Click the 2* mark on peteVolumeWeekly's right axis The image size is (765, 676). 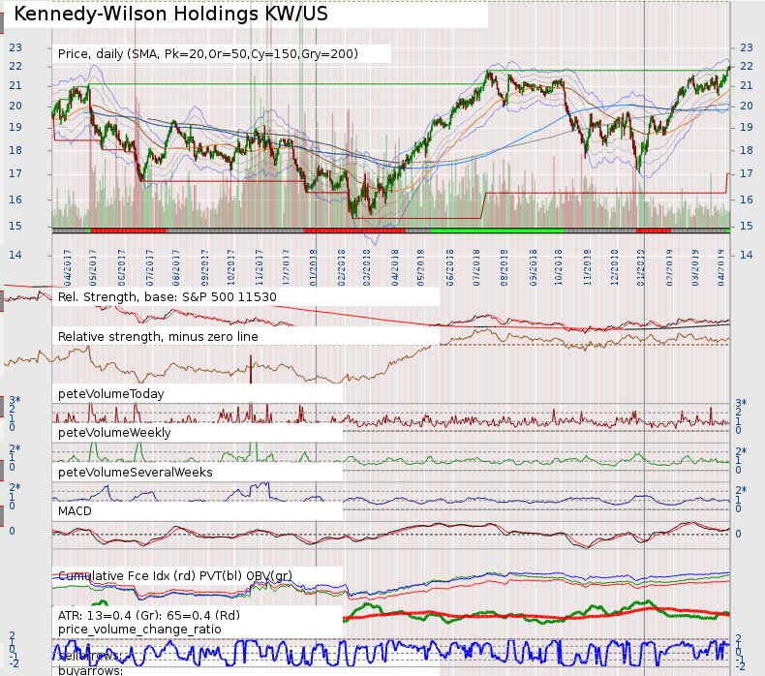point(741,451)
